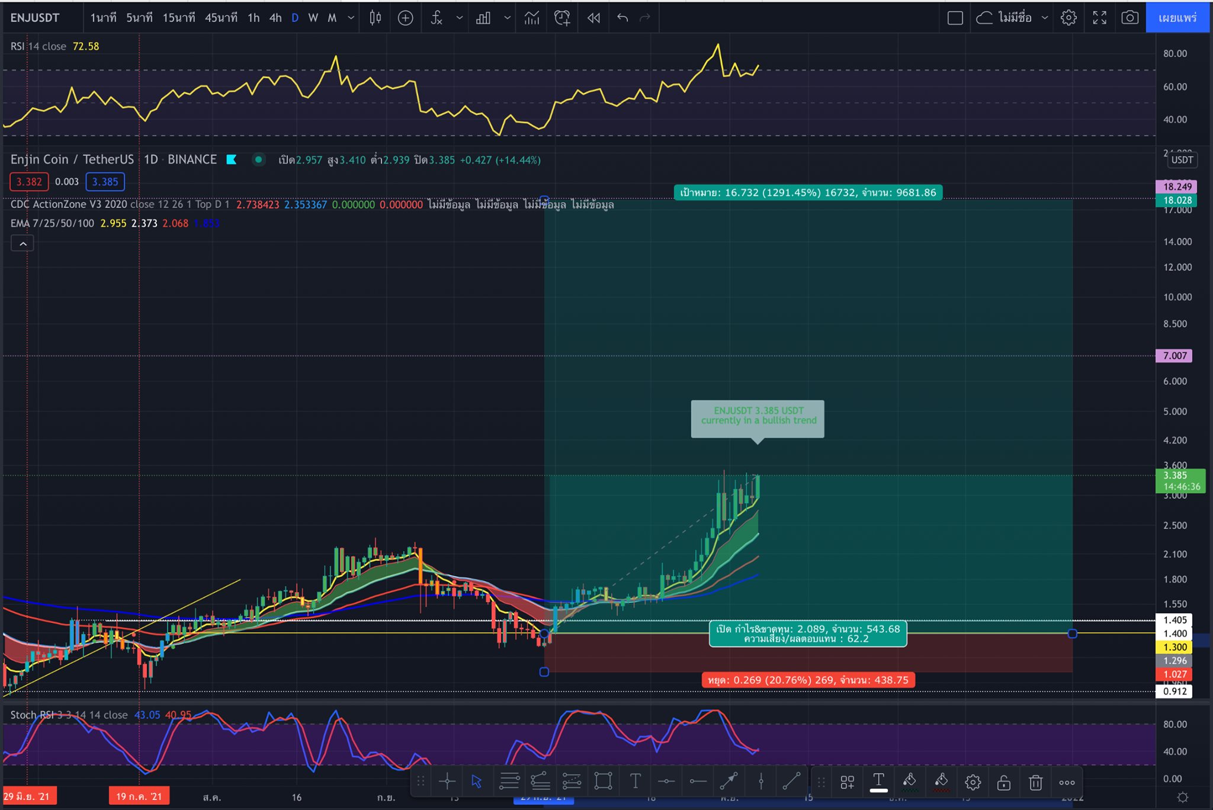Image resolution: width=1213 pixels, height=810 pixels.
Task: Click the blue 3.385 buy price button
Action: point(105,182)
